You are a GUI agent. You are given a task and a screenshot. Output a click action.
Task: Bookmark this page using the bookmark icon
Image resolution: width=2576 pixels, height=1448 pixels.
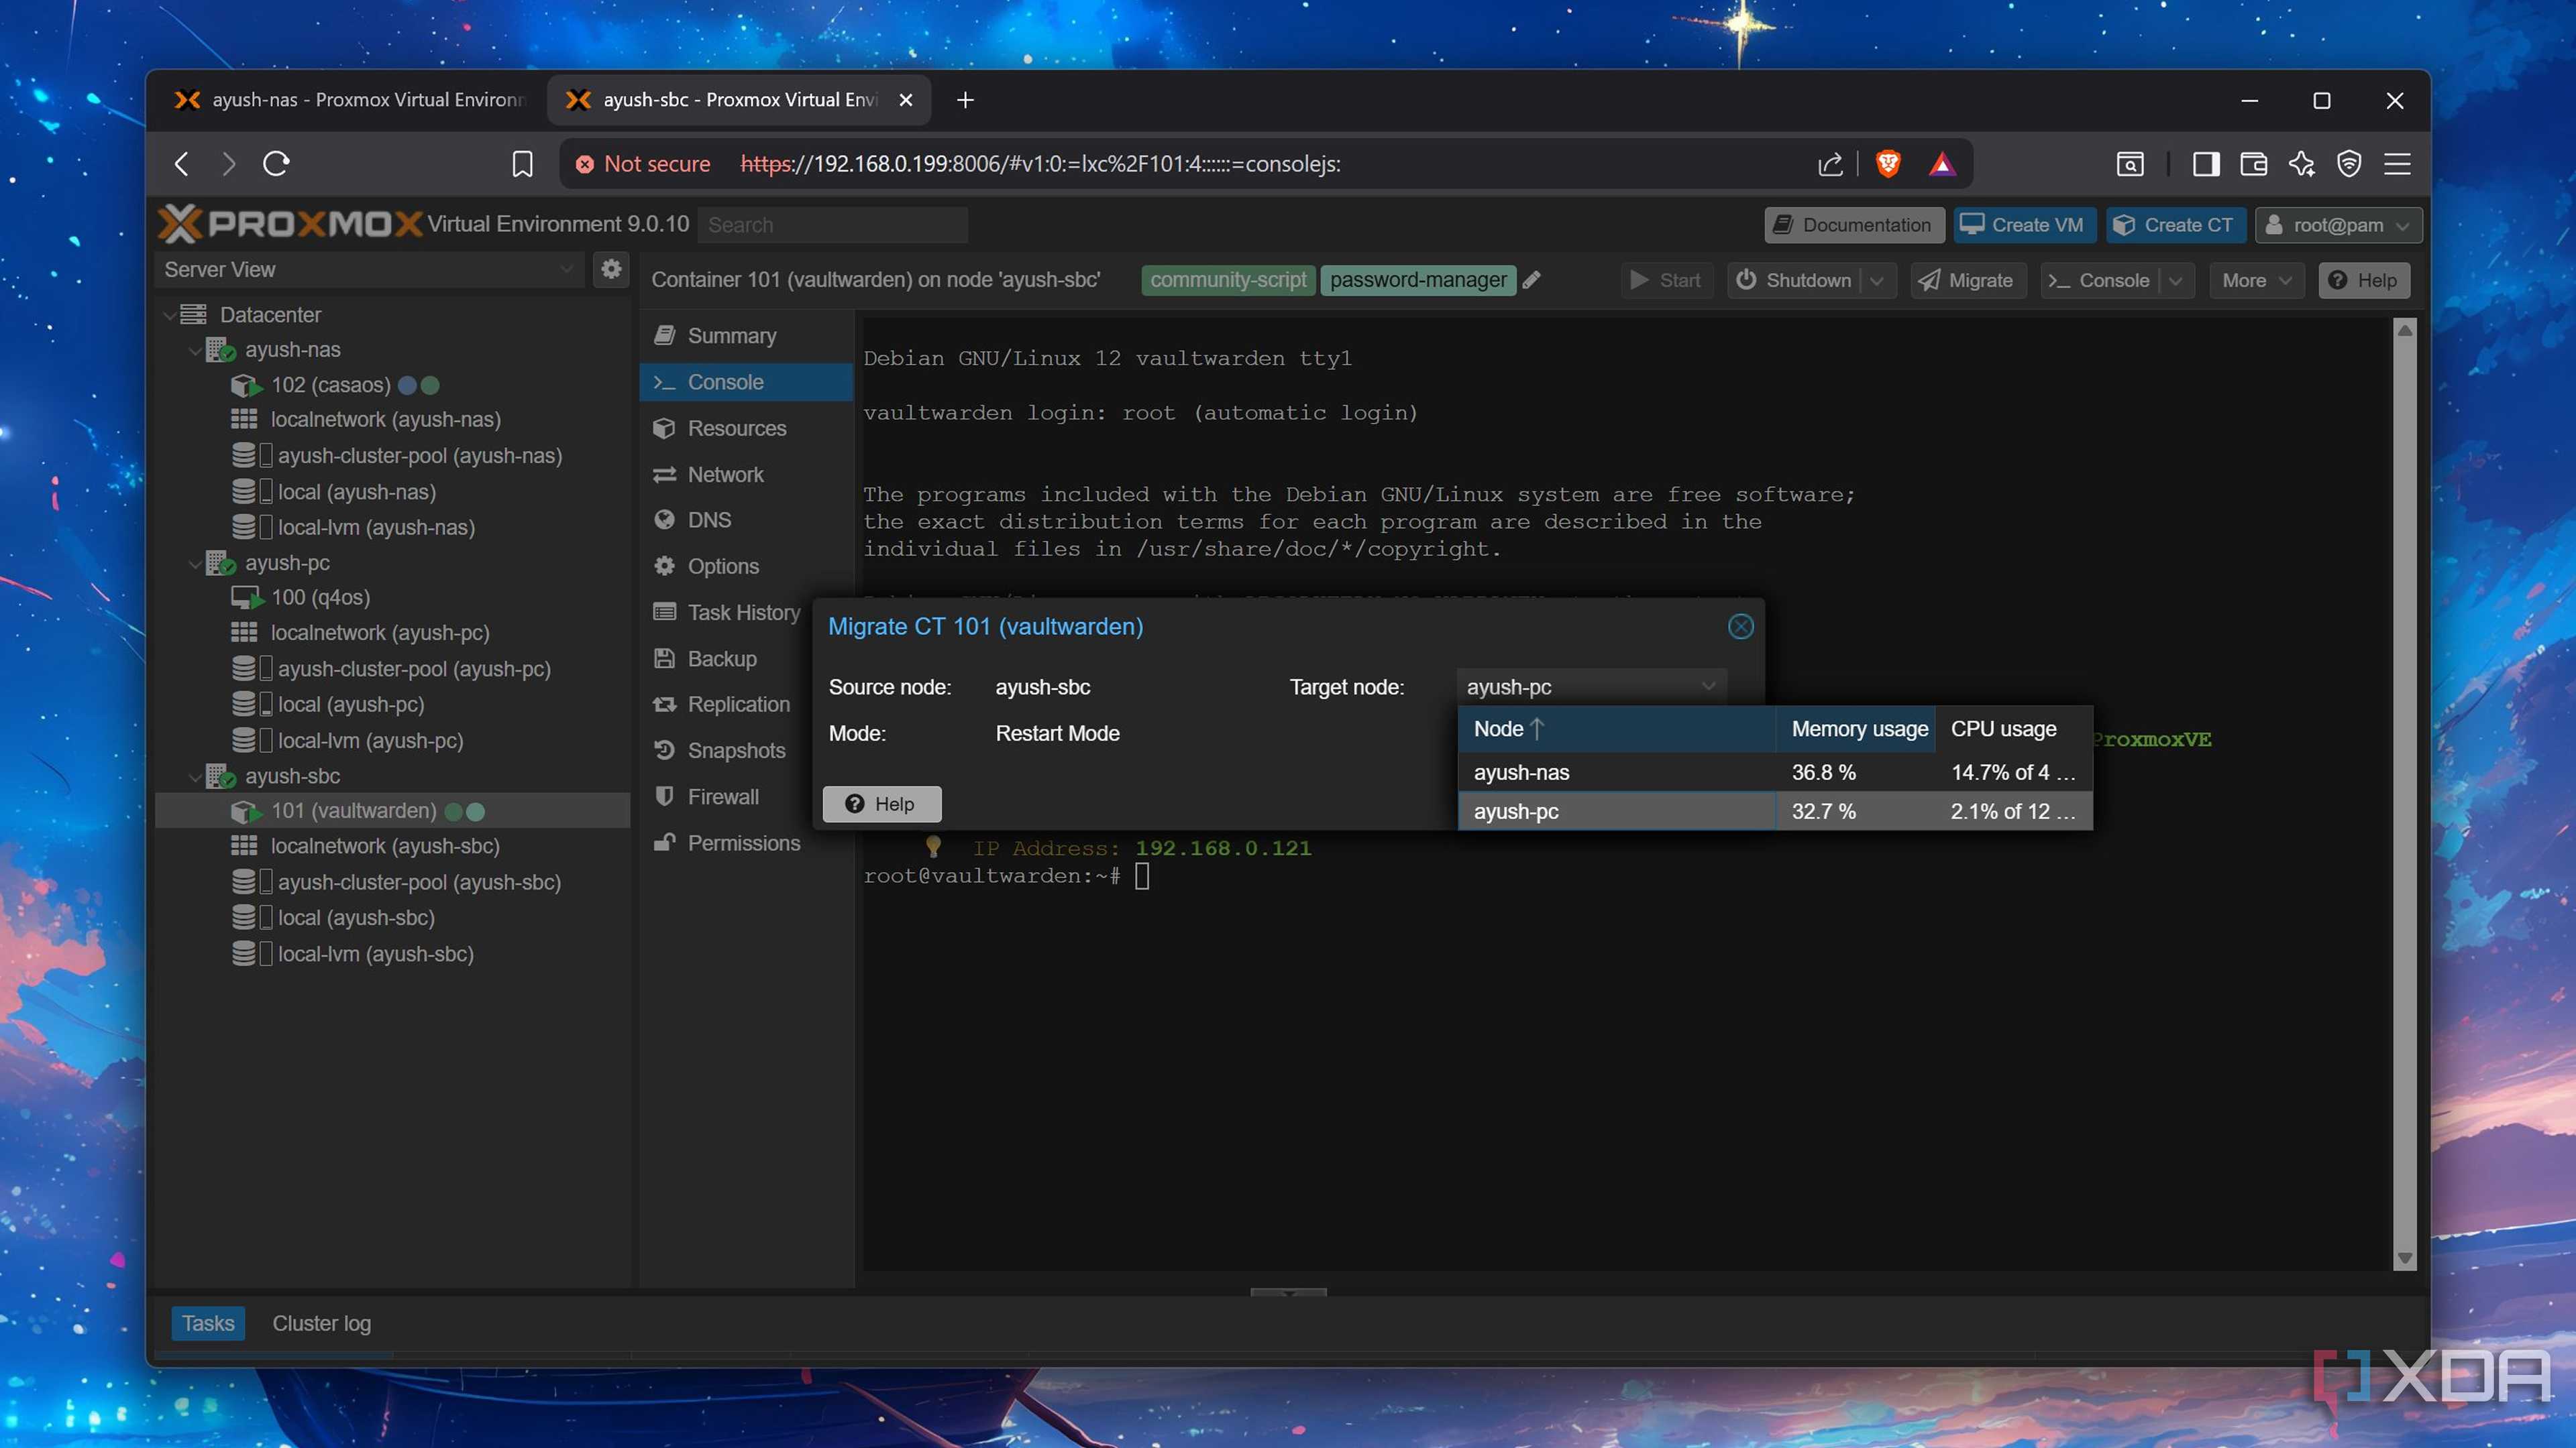tap(522, 164)
